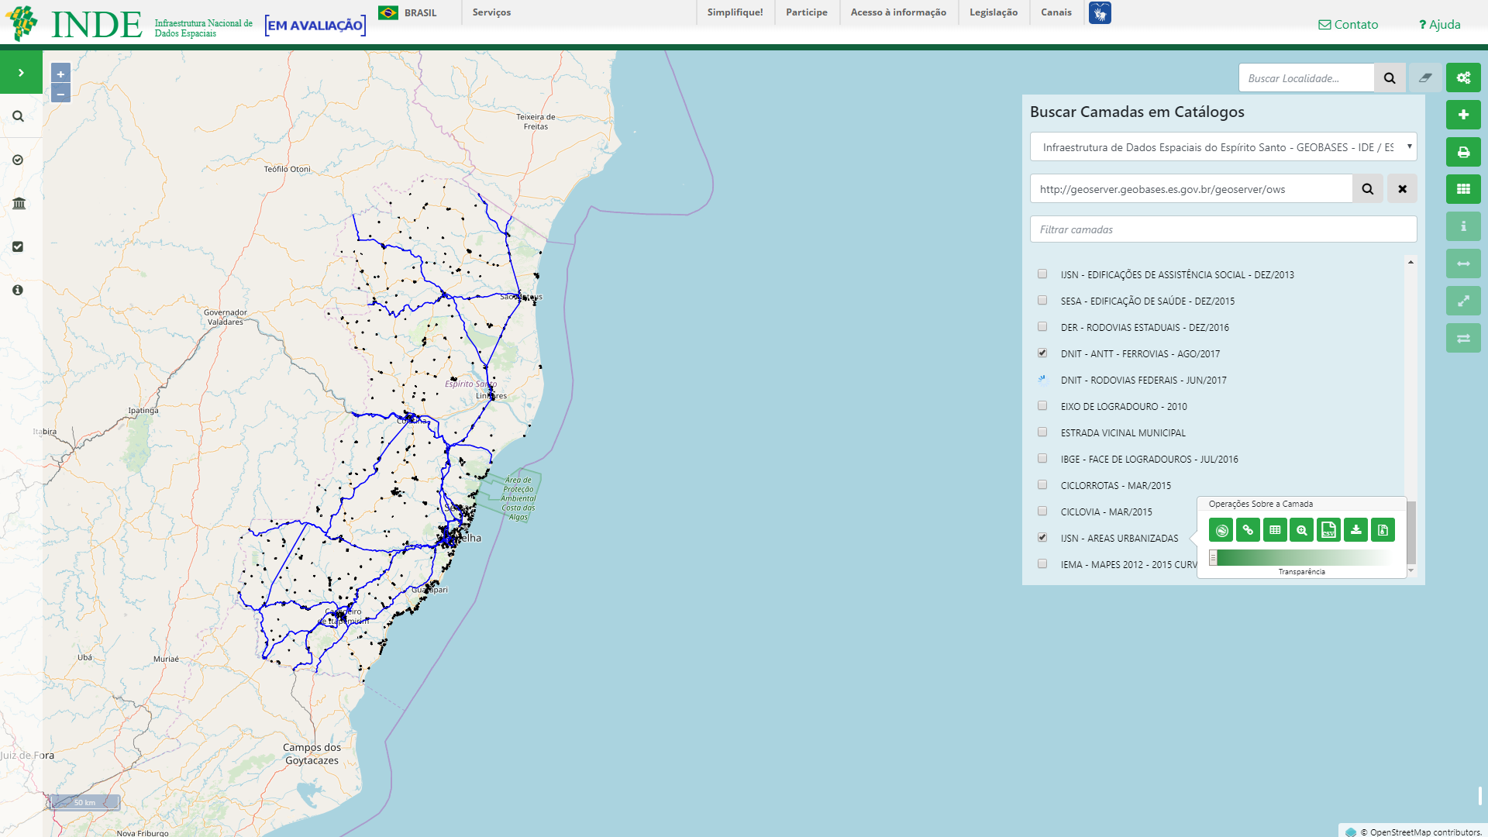Open the Serviços menu
This screenshot has width=1488, height=837.
click(491, 12)
